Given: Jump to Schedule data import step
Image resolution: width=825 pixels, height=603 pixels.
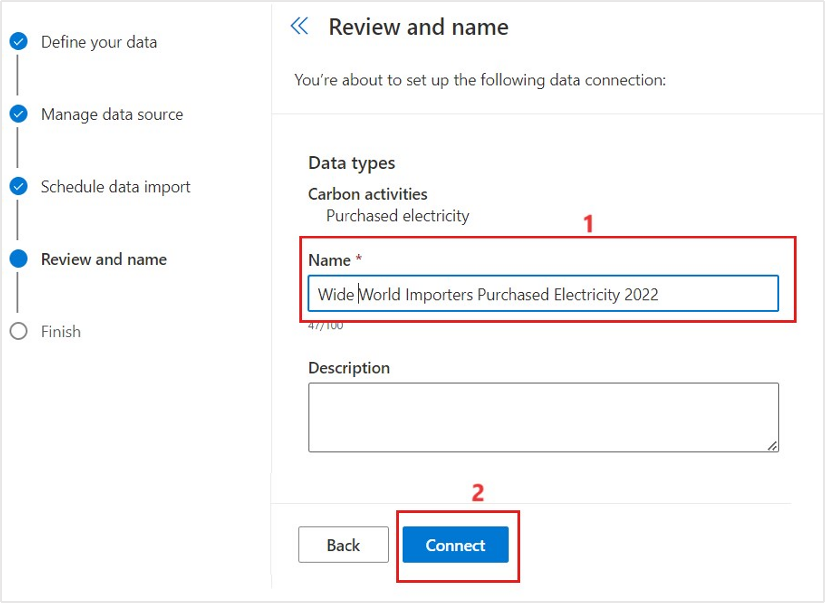Looking at the screenshot, I should 115,187.
